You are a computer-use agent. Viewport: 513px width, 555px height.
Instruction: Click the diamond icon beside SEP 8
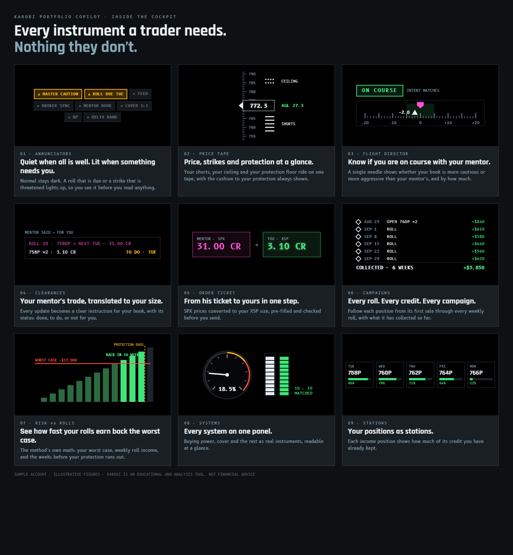pos(358,237)
